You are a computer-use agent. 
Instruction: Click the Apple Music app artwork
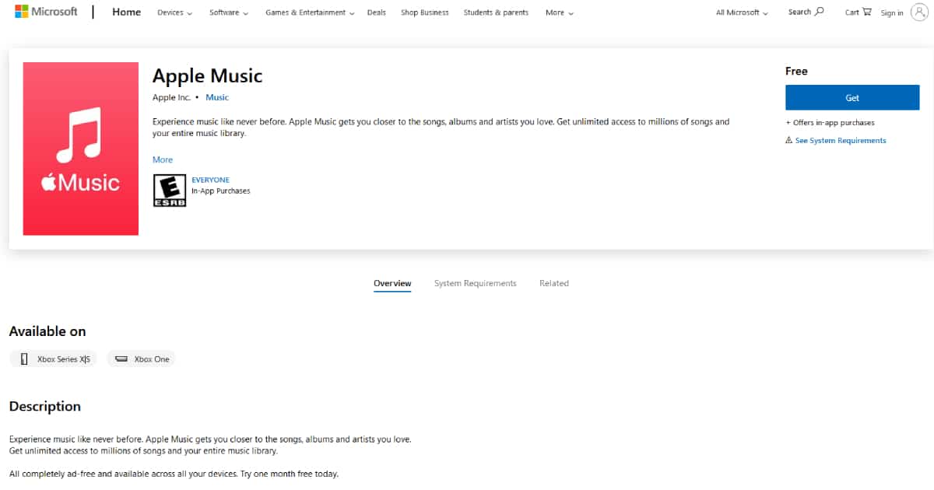point(81,149)
